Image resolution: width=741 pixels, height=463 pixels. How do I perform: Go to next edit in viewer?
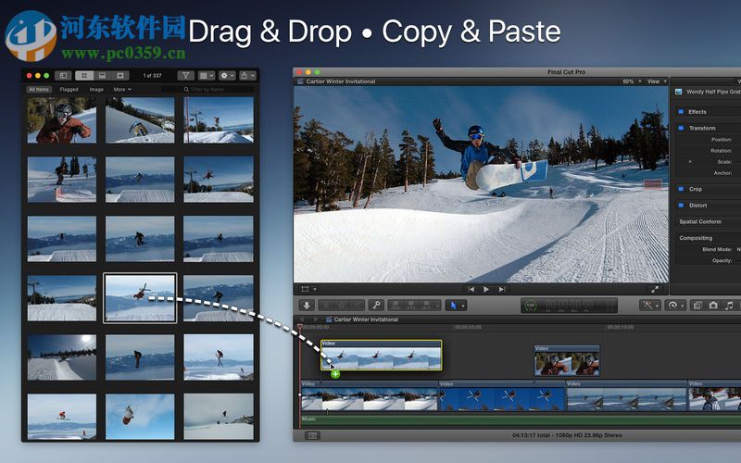pos(502,289)
